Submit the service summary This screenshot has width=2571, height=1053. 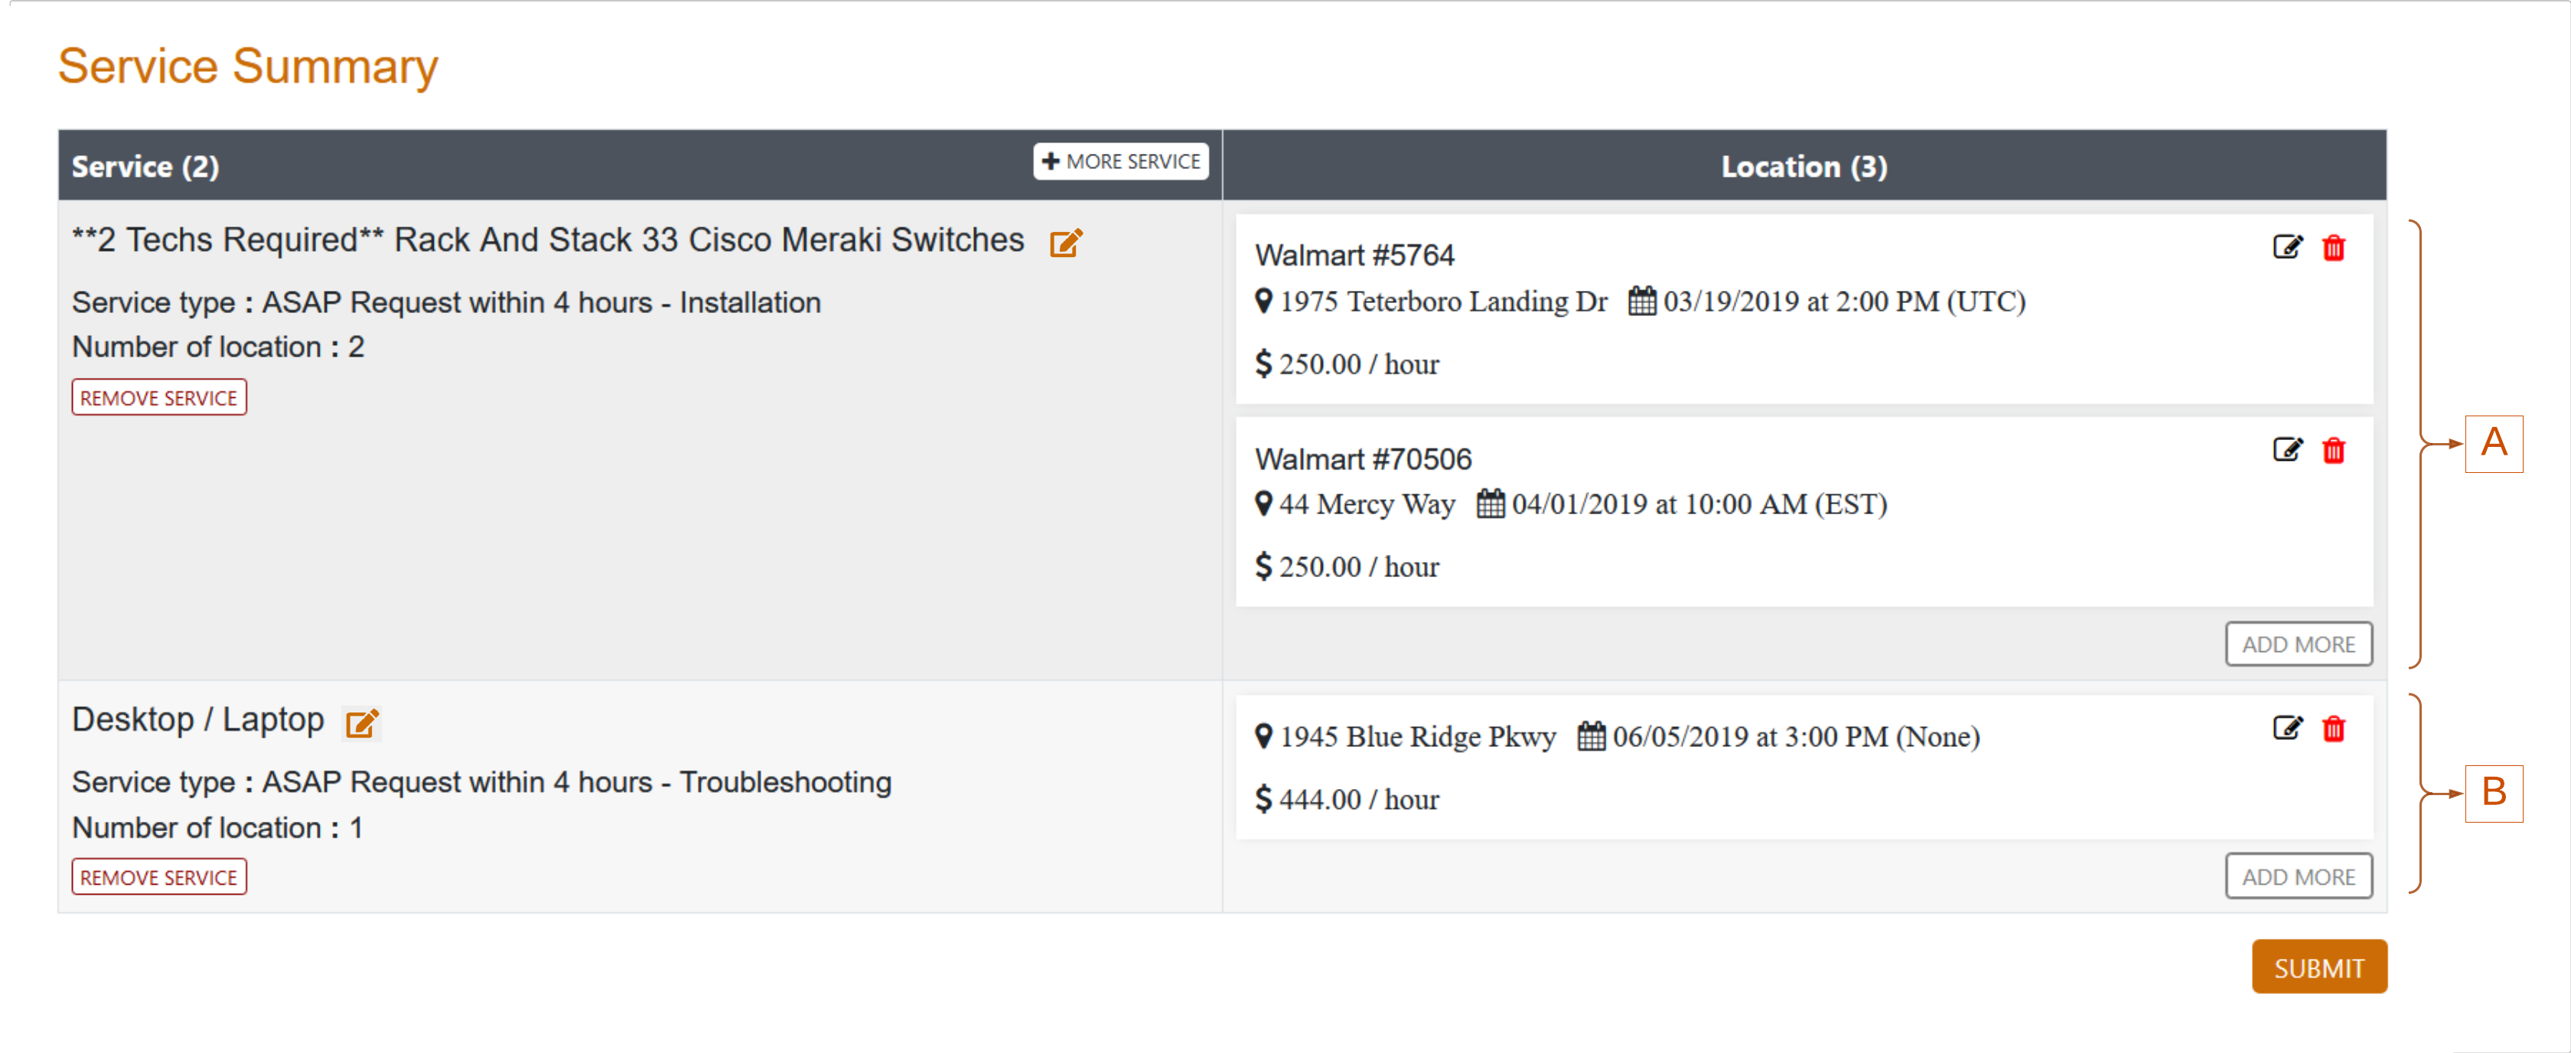coord(2318,967)
